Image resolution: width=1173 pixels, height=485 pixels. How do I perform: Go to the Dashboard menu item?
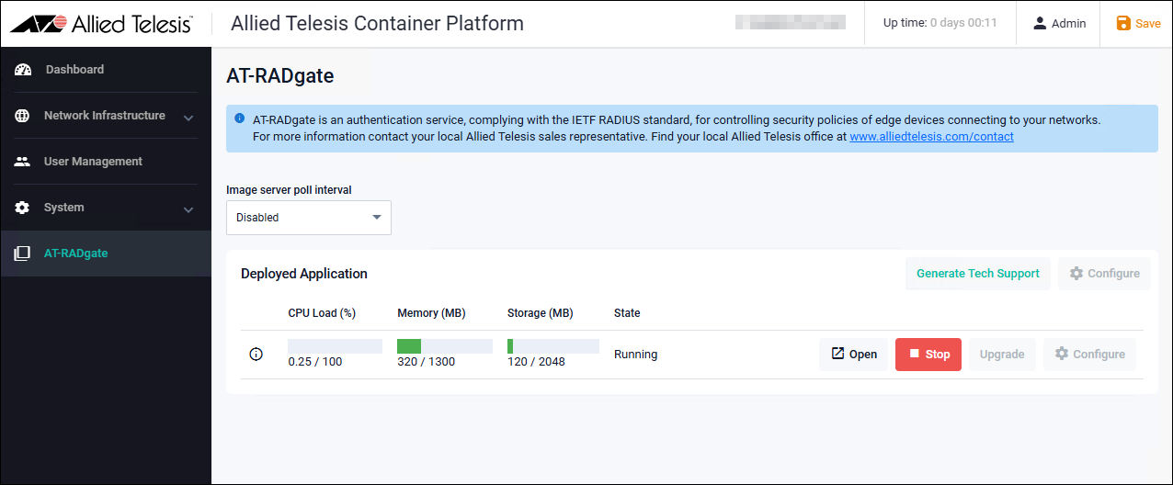[74, 70]
